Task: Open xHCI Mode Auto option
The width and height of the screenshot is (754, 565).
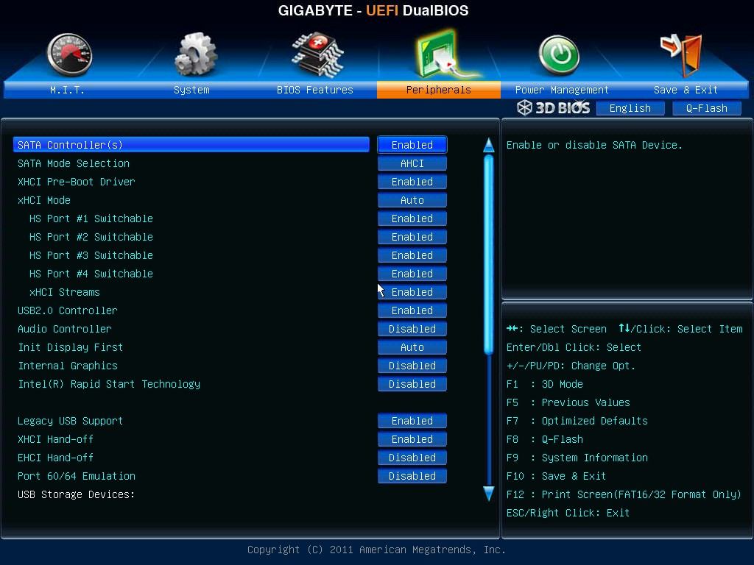Action: point(412,200)
